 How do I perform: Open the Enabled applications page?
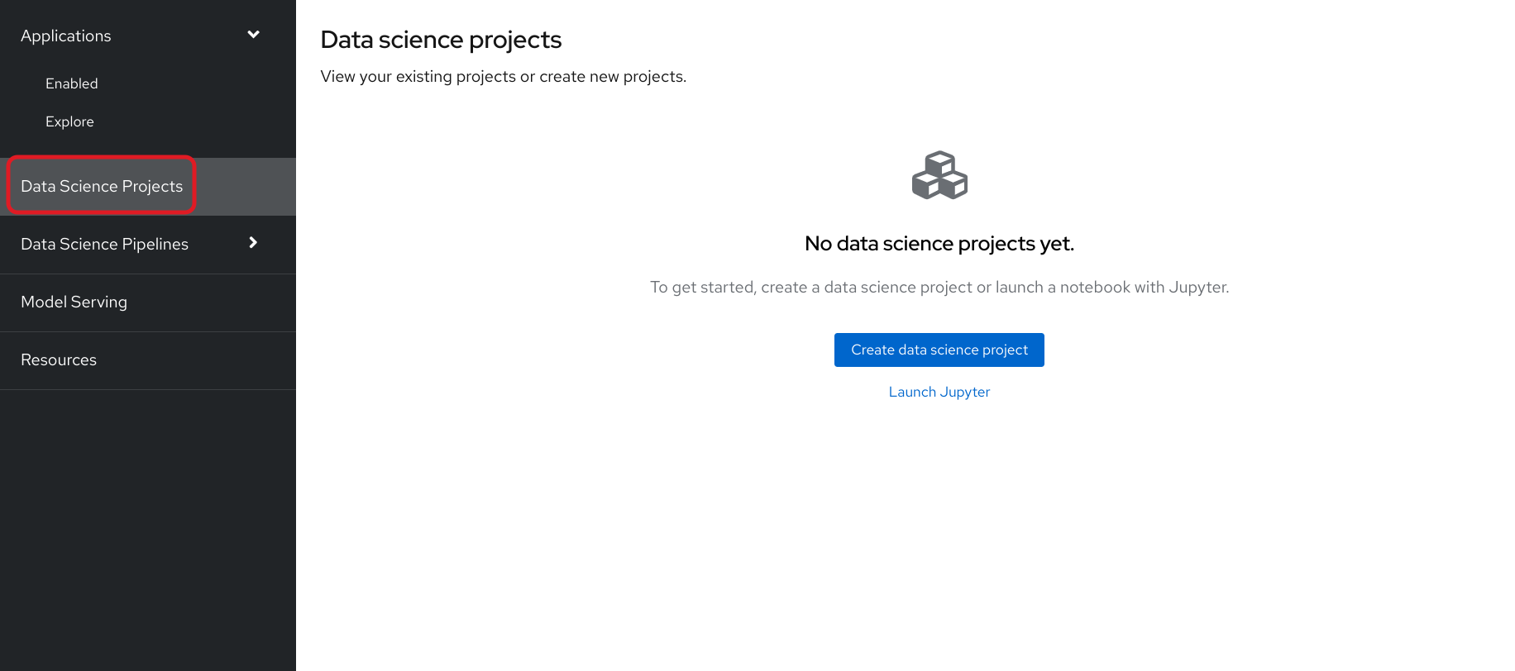(72, 83)
